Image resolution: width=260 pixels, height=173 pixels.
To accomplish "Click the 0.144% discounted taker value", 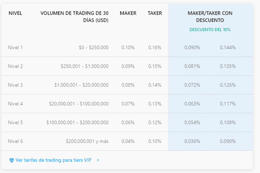I will [x=228, y=47].
